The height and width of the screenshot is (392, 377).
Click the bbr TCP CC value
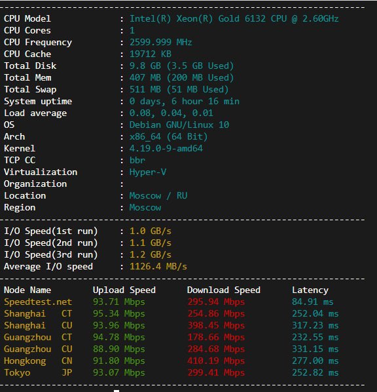[x=137, y=160]
